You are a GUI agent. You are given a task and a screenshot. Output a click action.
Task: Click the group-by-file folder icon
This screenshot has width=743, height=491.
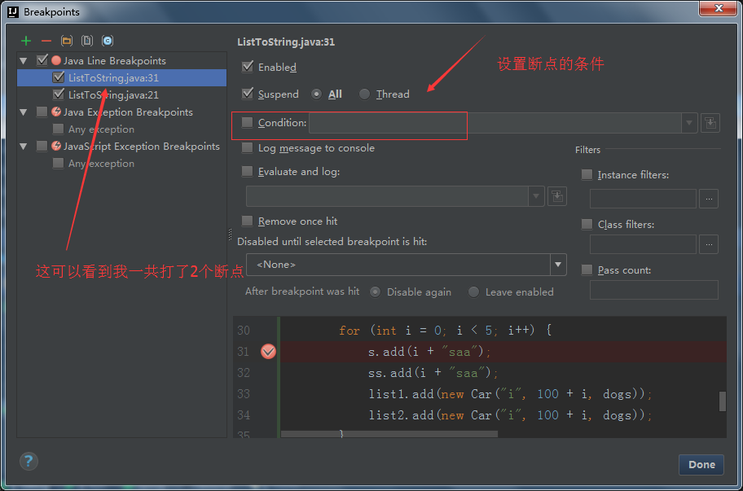[x=67, y=40]
